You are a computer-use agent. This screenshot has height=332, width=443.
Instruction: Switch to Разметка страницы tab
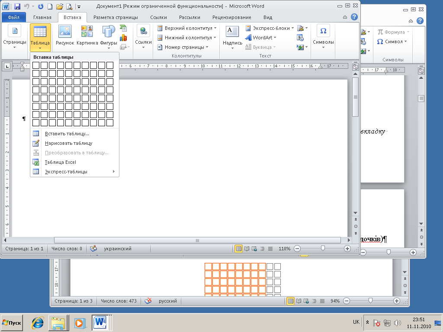click(116, 17)
